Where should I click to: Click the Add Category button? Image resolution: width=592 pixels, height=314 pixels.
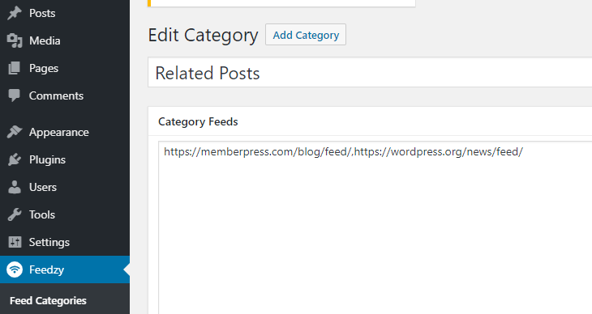[x=306, y=35]
